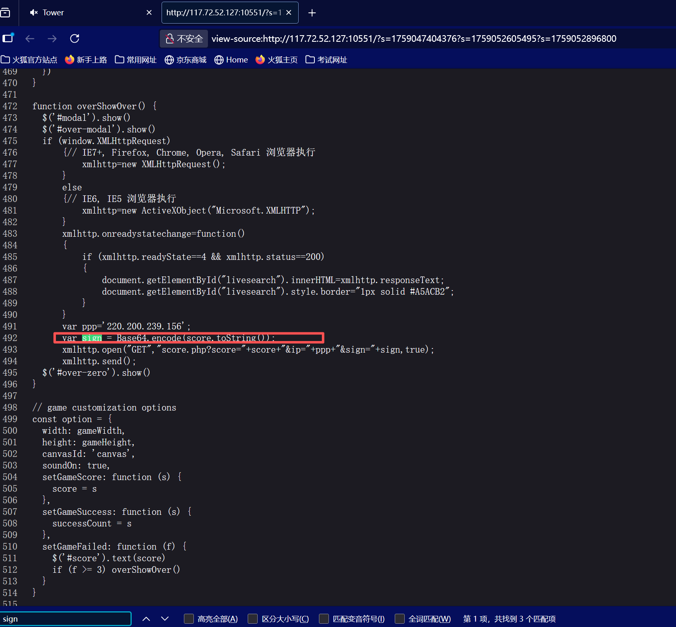The width and height of the screenshot is (676, 627).
Task: Click 'xmlhttp.onreadystatechange=function()' line
Action: tap(154, 233)
